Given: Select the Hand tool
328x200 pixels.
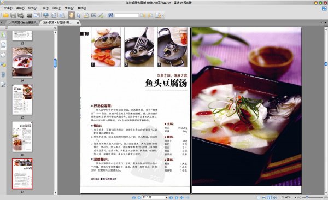Looking at the screenshot, I should click(71, 15).
